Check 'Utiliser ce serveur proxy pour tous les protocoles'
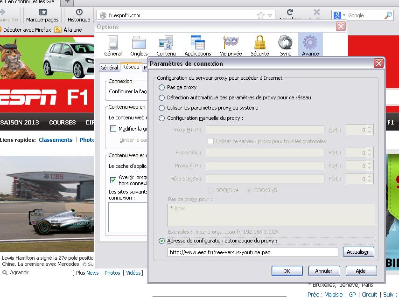 (210, 141)
